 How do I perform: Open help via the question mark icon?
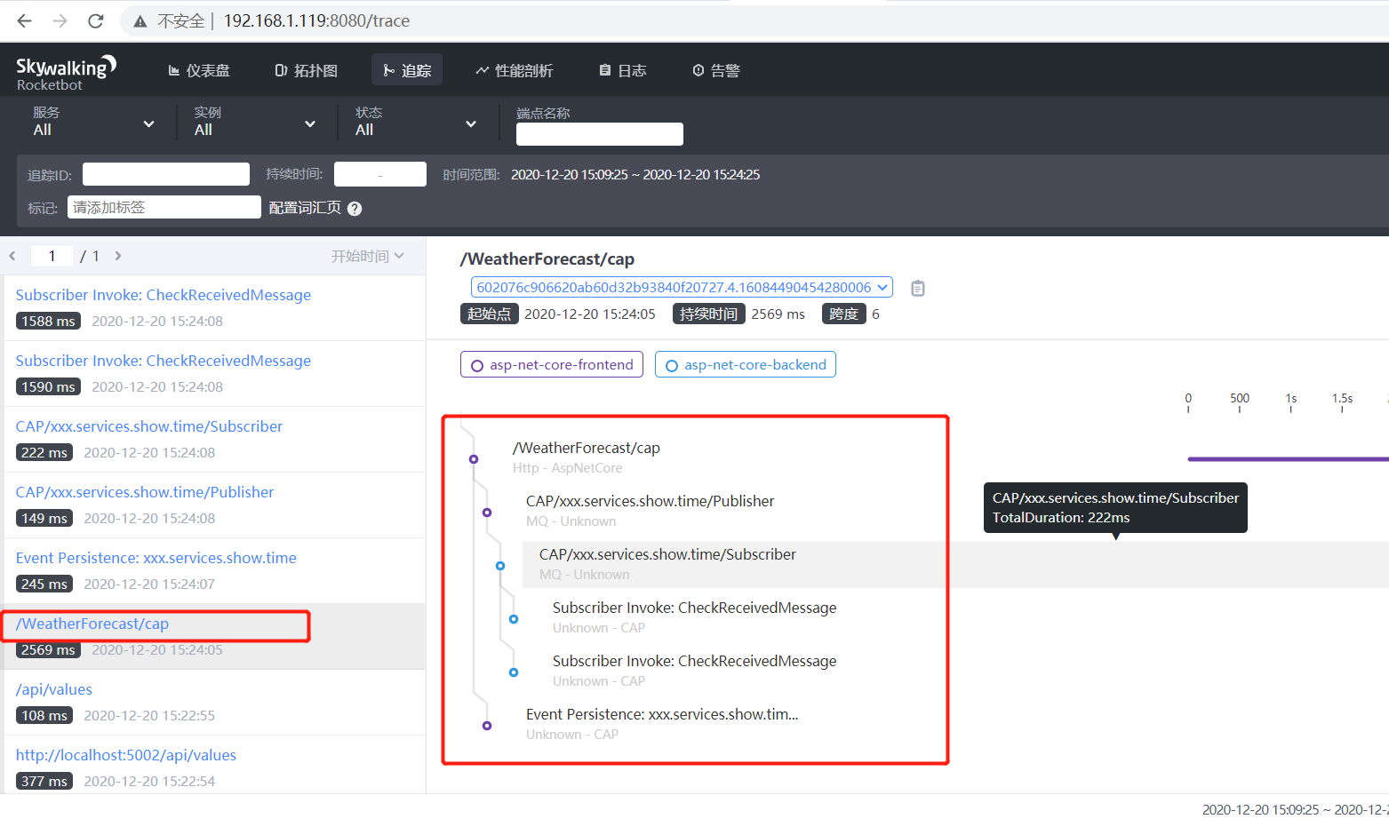click(x=354, y=208)
